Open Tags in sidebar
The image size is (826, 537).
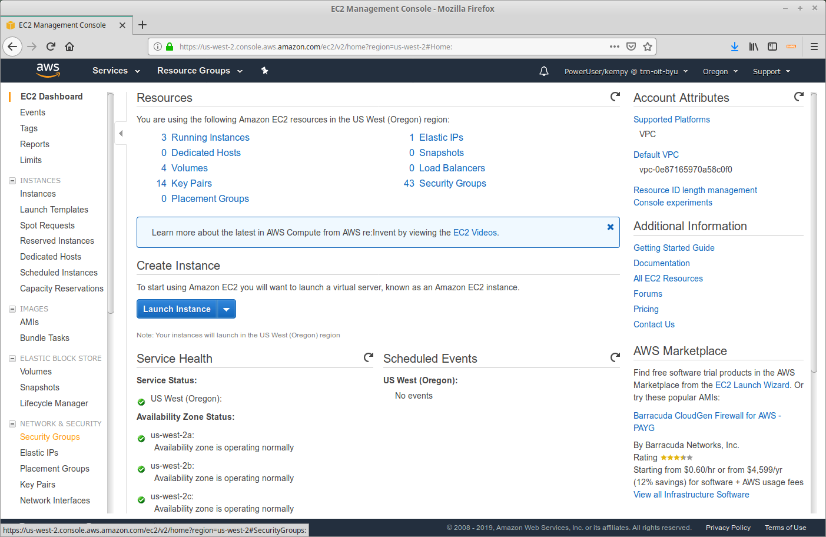coord(28,128)
